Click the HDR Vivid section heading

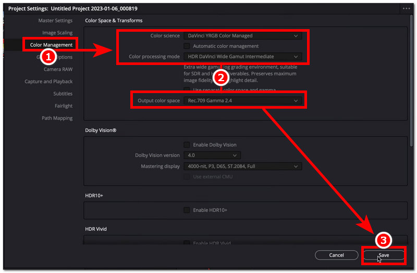(x=96, y=229)
